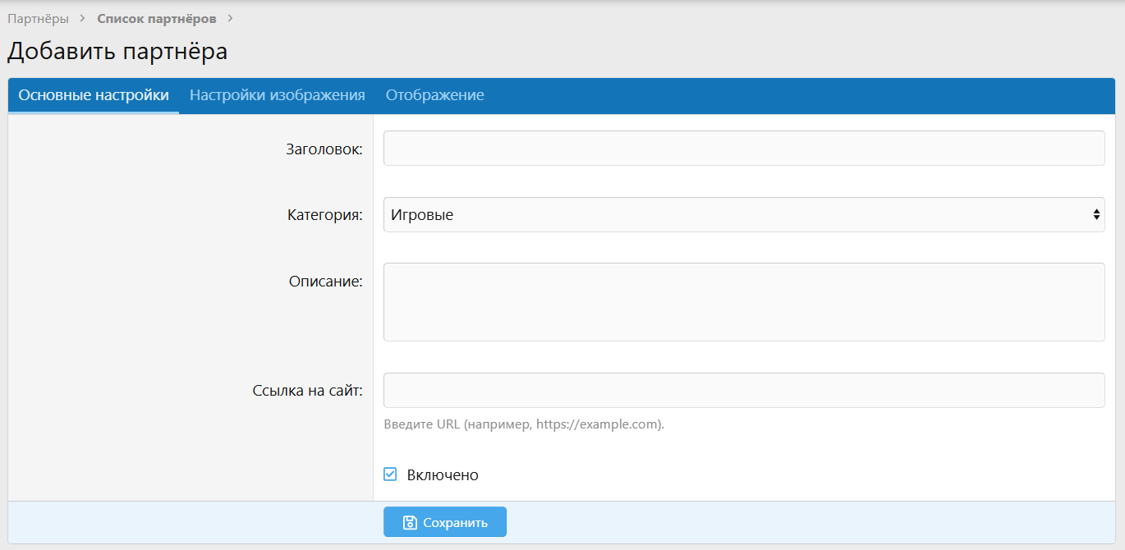Click the Описание: field label
Viewport: 1125px width, 550px height.
[x=325, y=282]
